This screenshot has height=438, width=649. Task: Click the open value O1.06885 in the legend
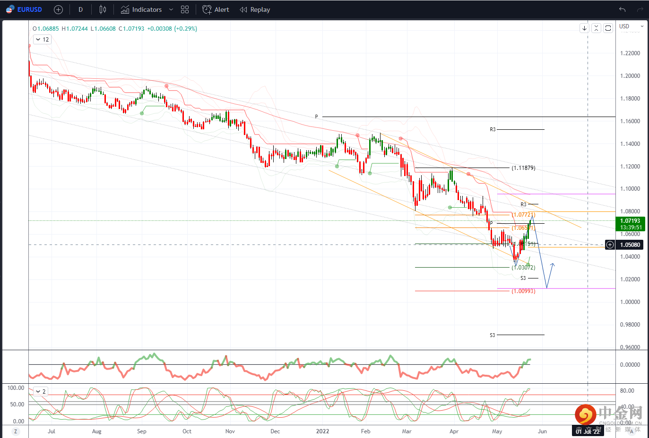click(x=46, y=29)
